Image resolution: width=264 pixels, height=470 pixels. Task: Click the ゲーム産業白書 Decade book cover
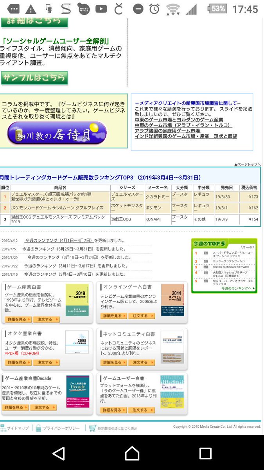click(x=78, y=392)
